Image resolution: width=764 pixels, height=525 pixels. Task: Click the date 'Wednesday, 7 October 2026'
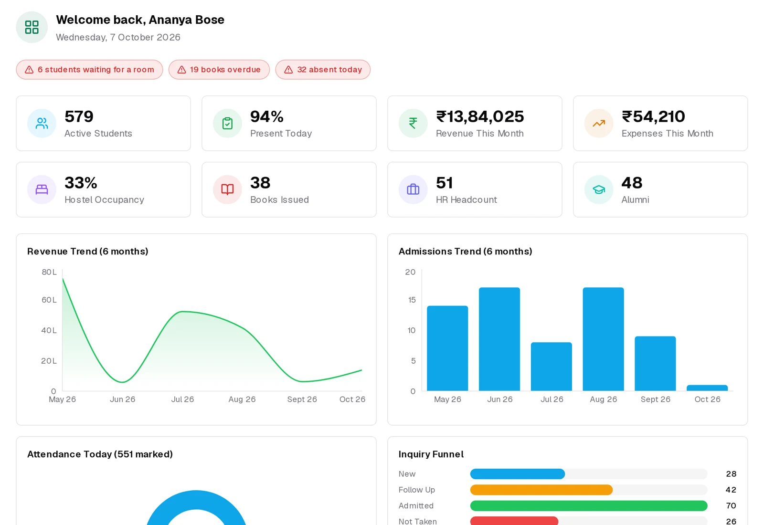[118, 37]
